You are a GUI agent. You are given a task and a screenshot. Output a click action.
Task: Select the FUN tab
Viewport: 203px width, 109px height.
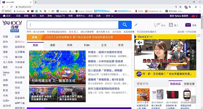[87, 45]
